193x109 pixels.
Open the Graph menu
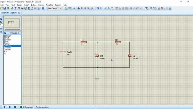(27, 5)
